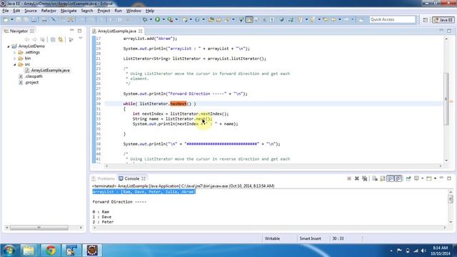Open the External Tools dropdown arrow
The width and height of the screenshot is (457, 257).
pyautogui.click(x=176, y=19)
